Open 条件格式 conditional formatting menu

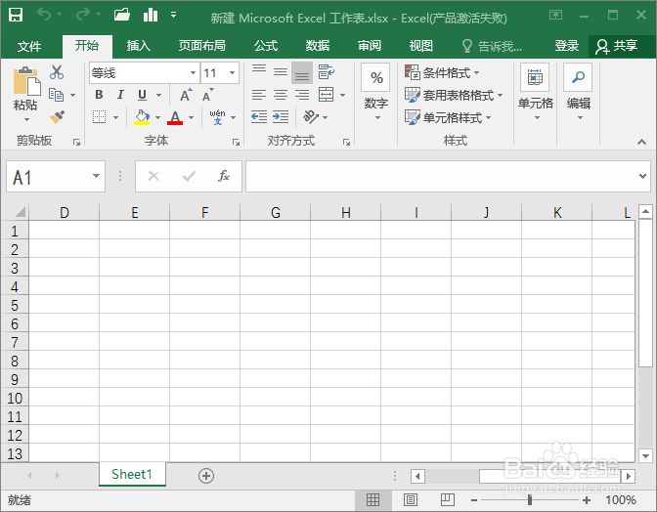point(442,72)
